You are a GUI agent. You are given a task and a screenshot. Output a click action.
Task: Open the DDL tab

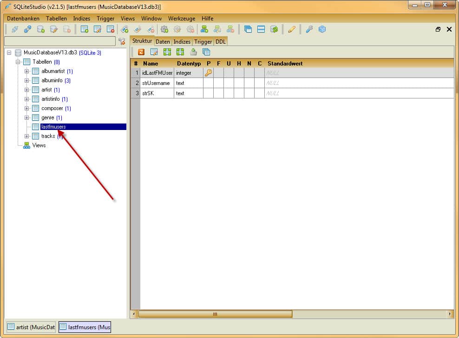(x=220, y=41)
